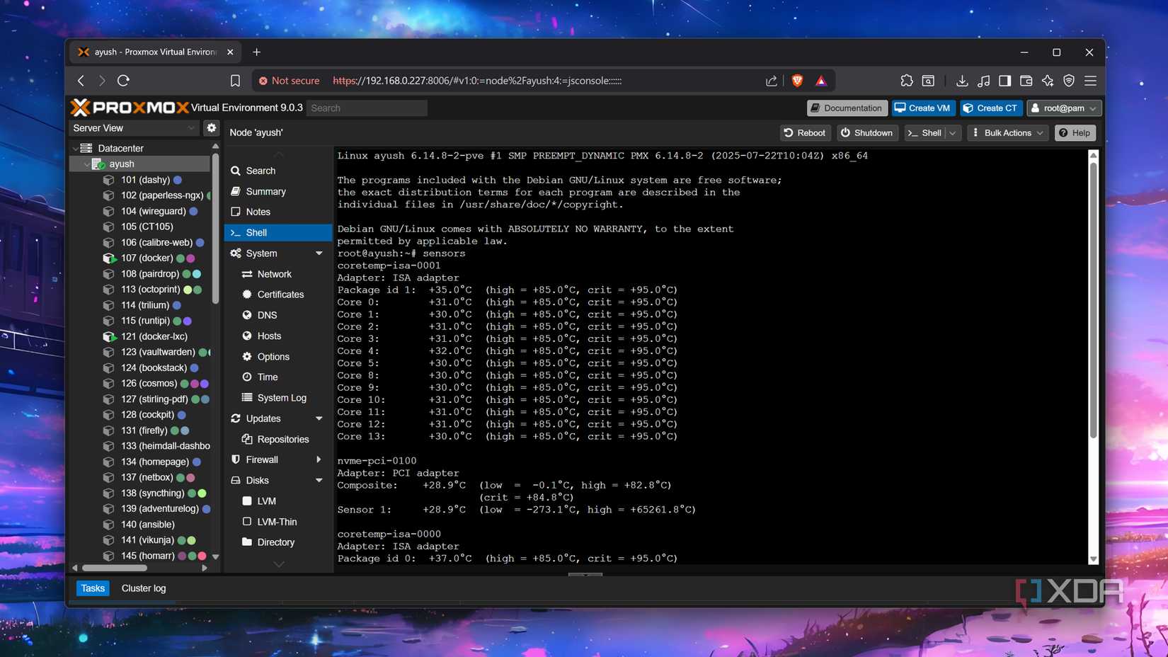Open media playlist music note icon

(x=983, y=81)
